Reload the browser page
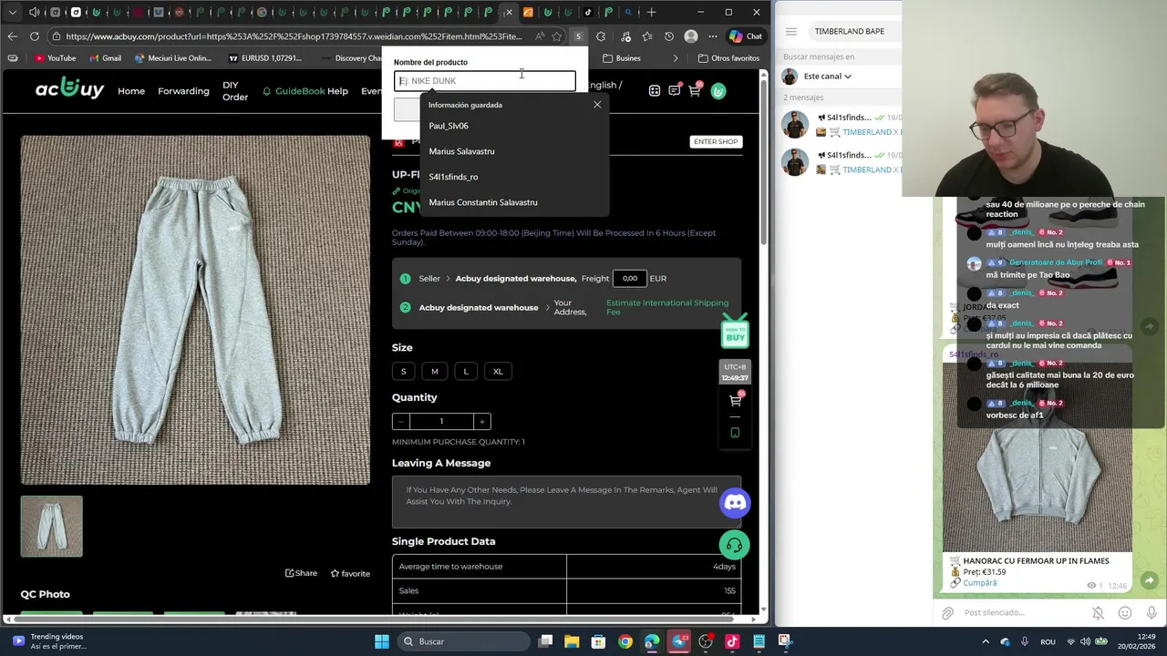 tap(35, 36)
